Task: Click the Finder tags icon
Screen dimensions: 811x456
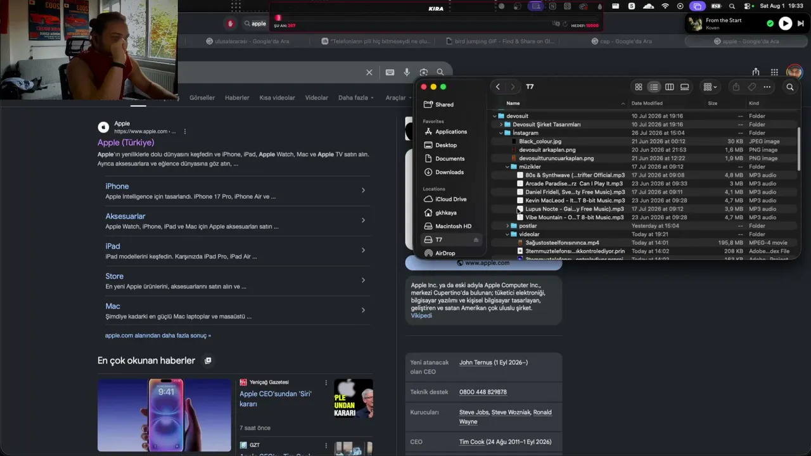Action: (752, 87)
